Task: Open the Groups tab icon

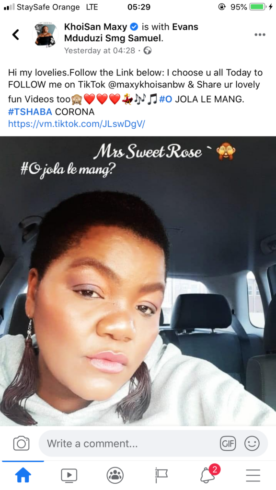Action: tap(115, 475)
